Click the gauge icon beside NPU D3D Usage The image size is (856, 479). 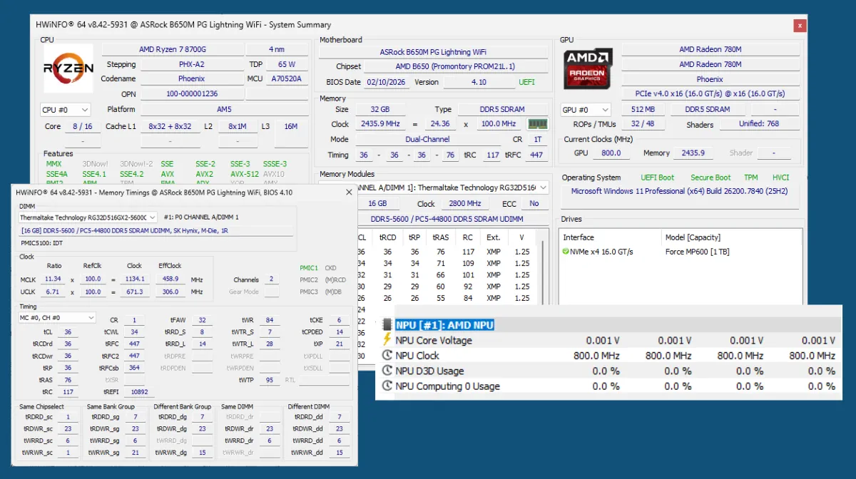(387, 371)
